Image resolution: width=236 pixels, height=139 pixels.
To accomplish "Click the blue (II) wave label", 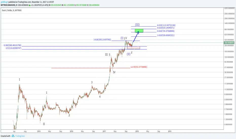I will click(x=128, y=54).
